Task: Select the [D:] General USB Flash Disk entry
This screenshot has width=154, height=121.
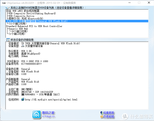Action: 77,21
